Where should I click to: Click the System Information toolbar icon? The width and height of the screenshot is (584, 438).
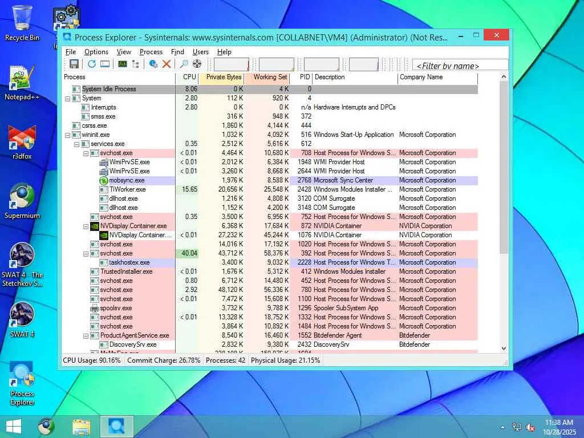[x=123, y=64]
